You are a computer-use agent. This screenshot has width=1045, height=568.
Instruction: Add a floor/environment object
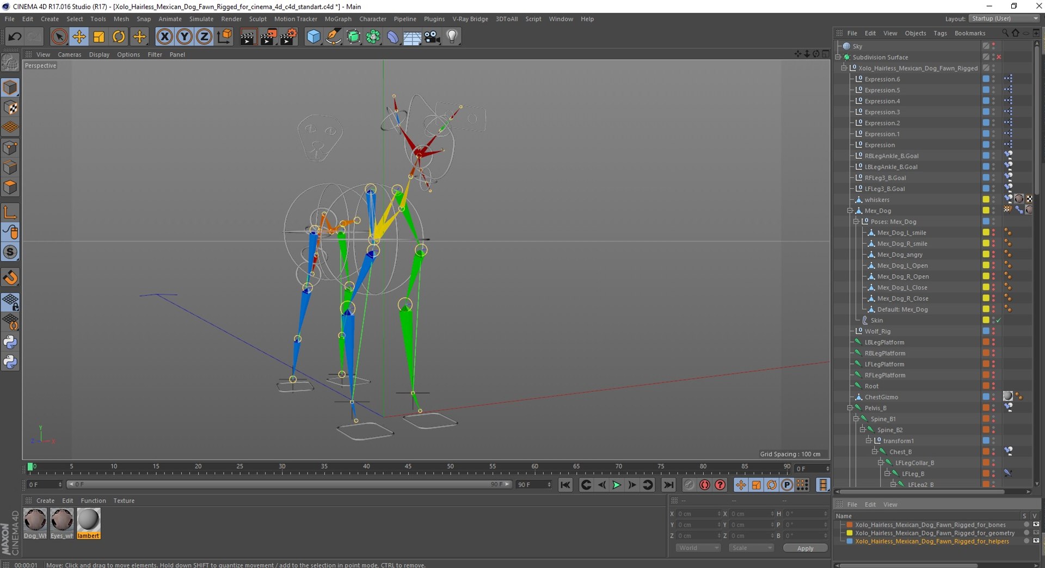[412, 36]
